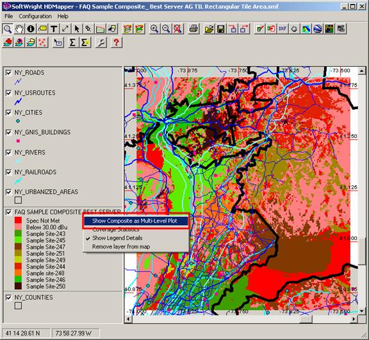
Task: Uncheck the NY_URBANIZED_AREAS layer checkbox
Action: (9, 192)
